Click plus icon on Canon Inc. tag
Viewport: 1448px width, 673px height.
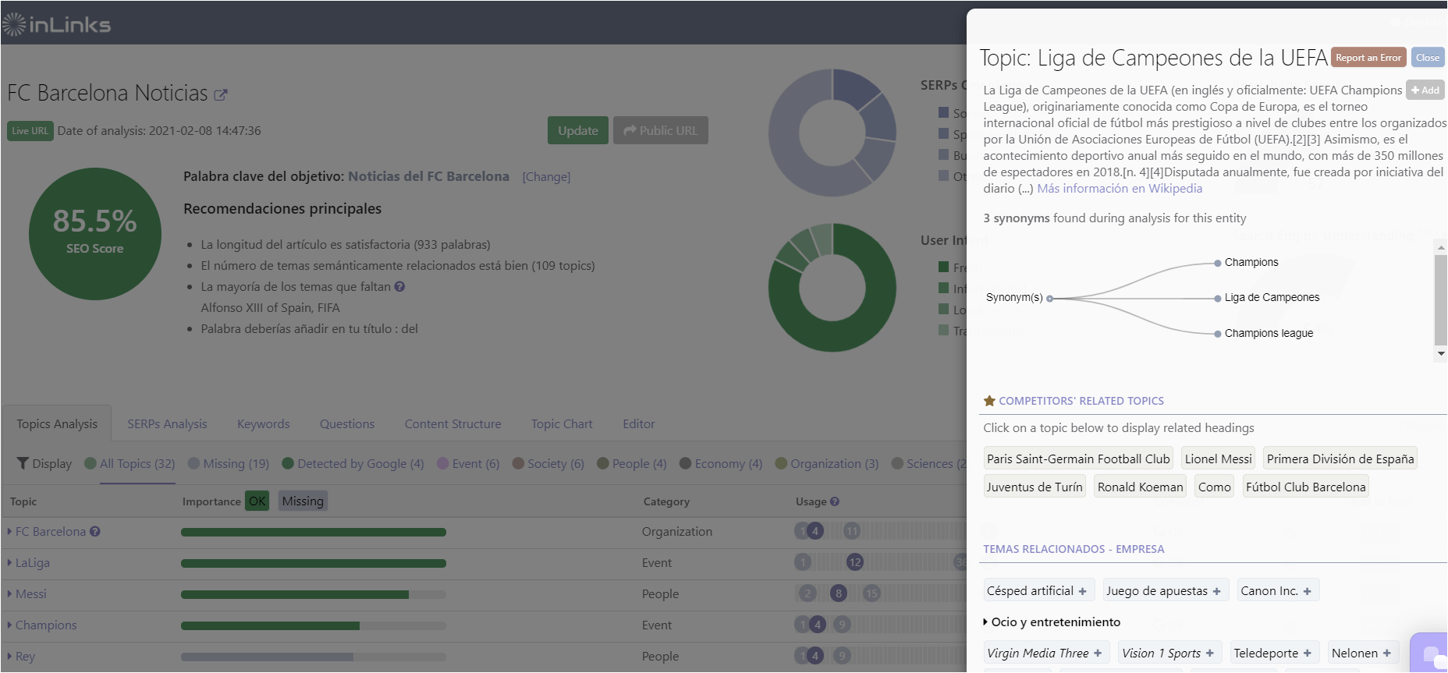coord(1308,591)
